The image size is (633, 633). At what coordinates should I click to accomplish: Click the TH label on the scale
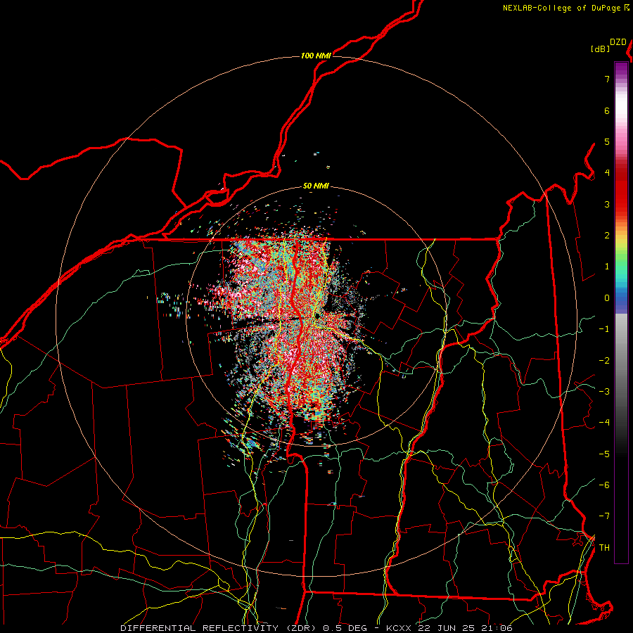click(x=604, y=548)
